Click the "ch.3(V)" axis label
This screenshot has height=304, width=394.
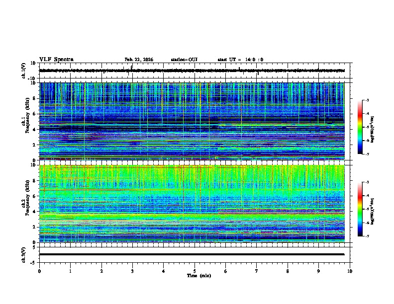pos(23,255)
